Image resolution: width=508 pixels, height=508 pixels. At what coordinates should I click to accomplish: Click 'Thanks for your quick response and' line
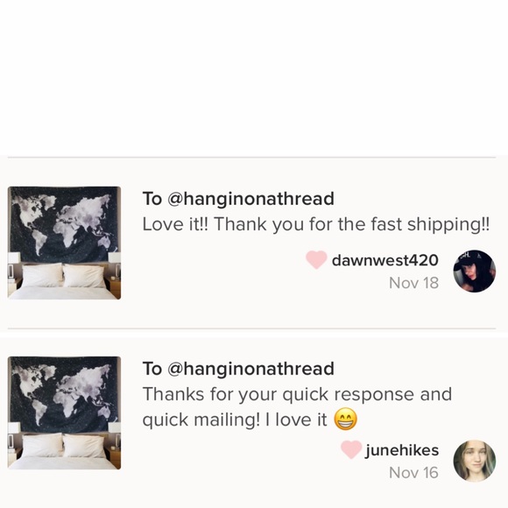point(297,394)
